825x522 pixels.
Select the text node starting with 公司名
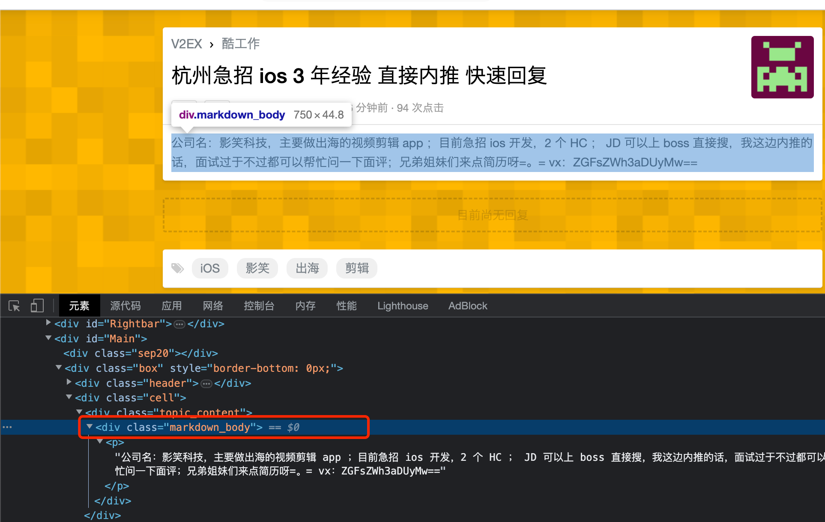[469, 464]
